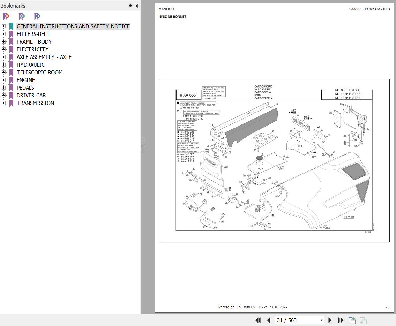Screen dimensions: 396x326
Task: Click the AXLE ASSEMBLY bookmark ribbon icon
Action: [11, 57]
